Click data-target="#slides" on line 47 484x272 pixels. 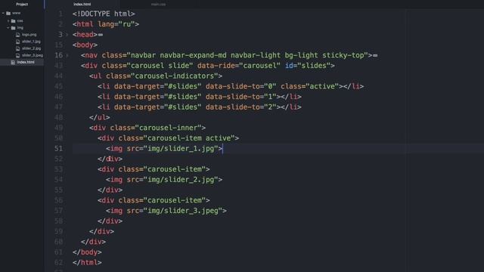tap(158, 107)
